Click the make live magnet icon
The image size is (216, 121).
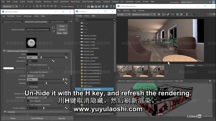pos(56,6)
